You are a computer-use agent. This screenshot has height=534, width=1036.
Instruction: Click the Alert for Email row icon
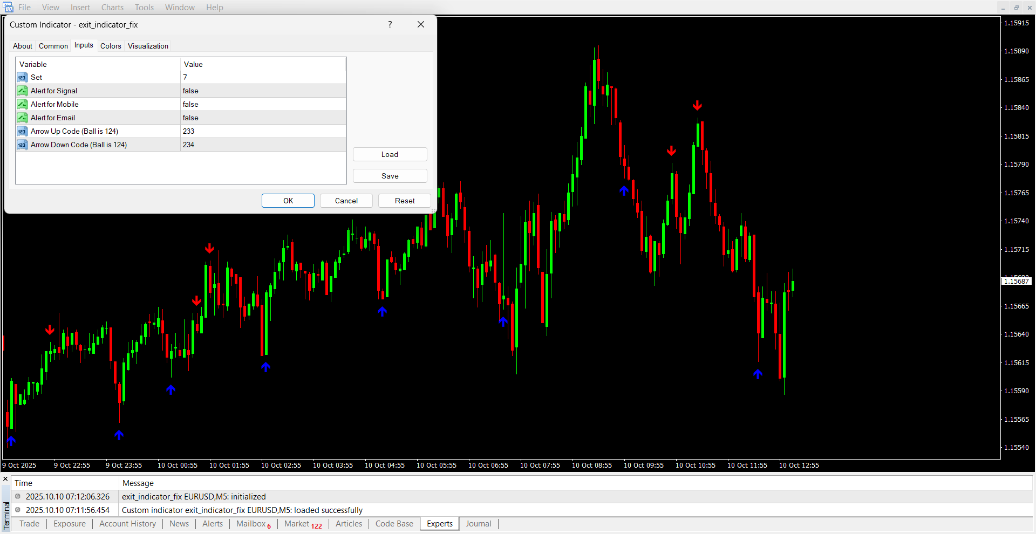coord(22,118)
